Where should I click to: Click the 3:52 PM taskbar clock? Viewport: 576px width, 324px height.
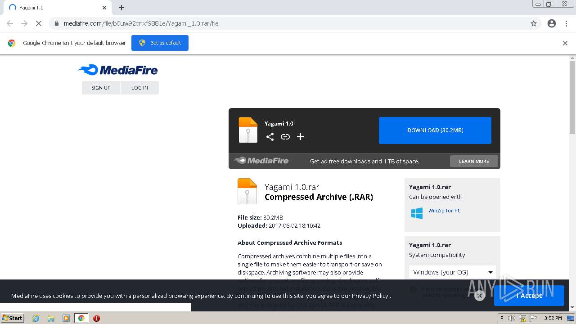pyautogui.click(x=553, y=318)
